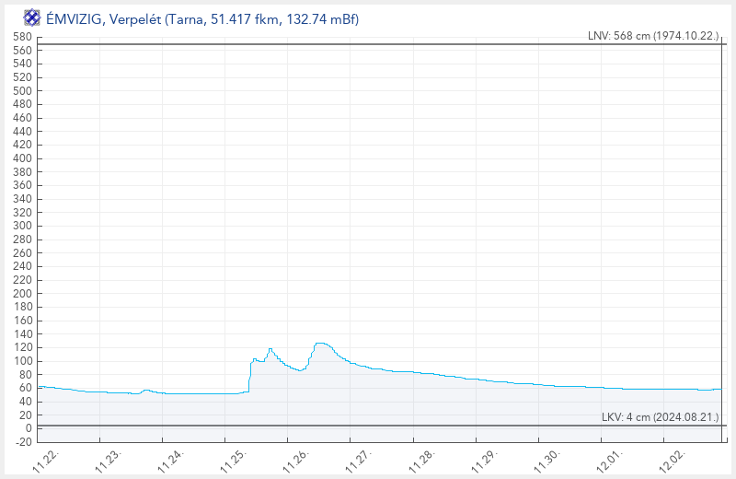The width and height of the screenshot is (736, 479).
Task: Click the -20 value on the y-axis
Action: [22, 442]
